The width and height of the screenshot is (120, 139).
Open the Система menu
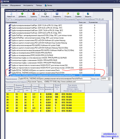click(4, 5)
